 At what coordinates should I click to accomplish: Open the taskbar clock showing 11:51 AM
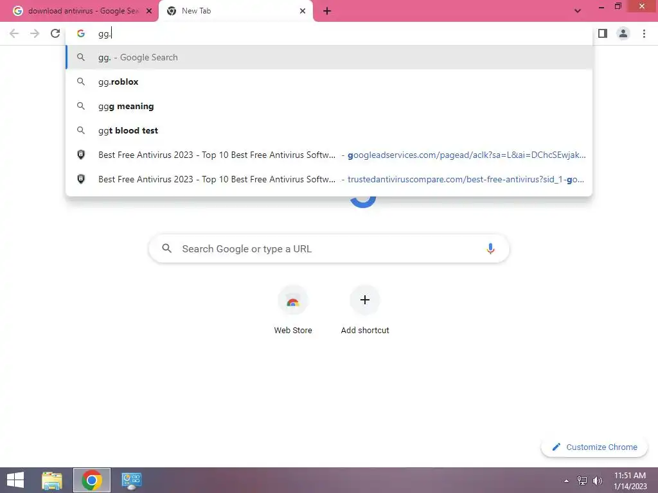click(x=630, y=480)
